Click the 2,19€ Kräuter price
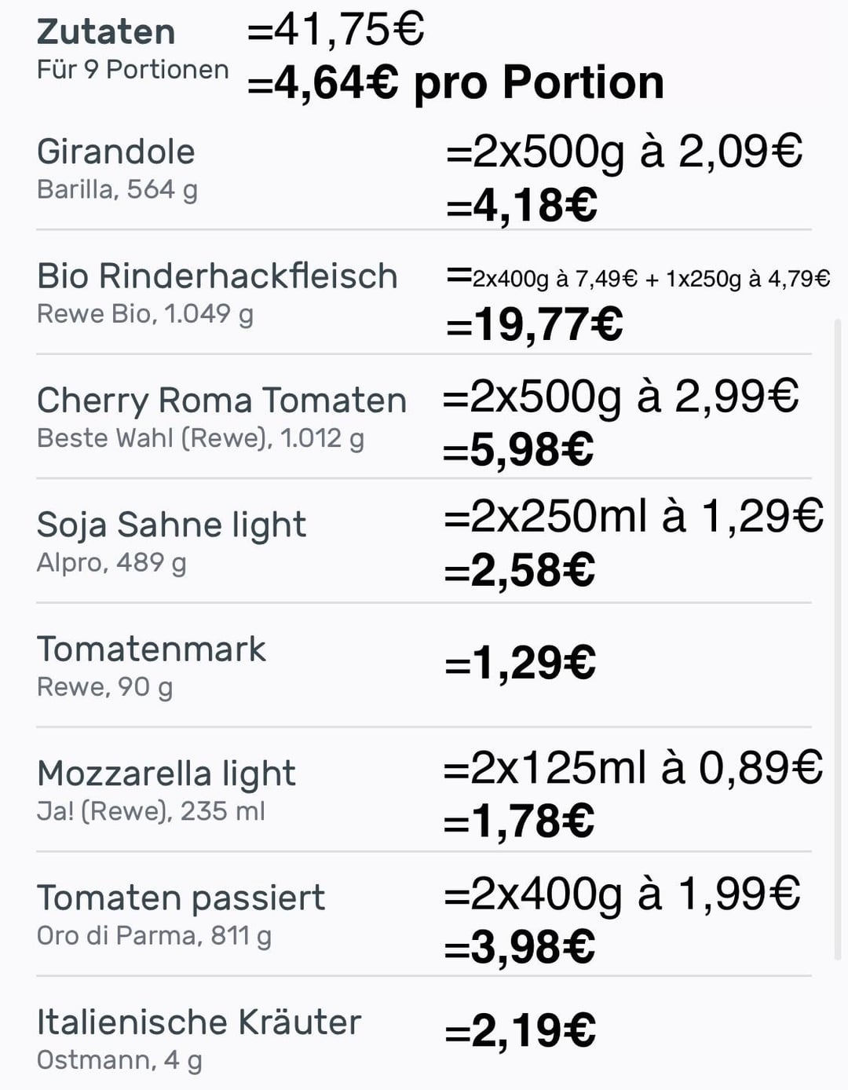Viewport: 848px width, 1090px height. (521, 1031)
